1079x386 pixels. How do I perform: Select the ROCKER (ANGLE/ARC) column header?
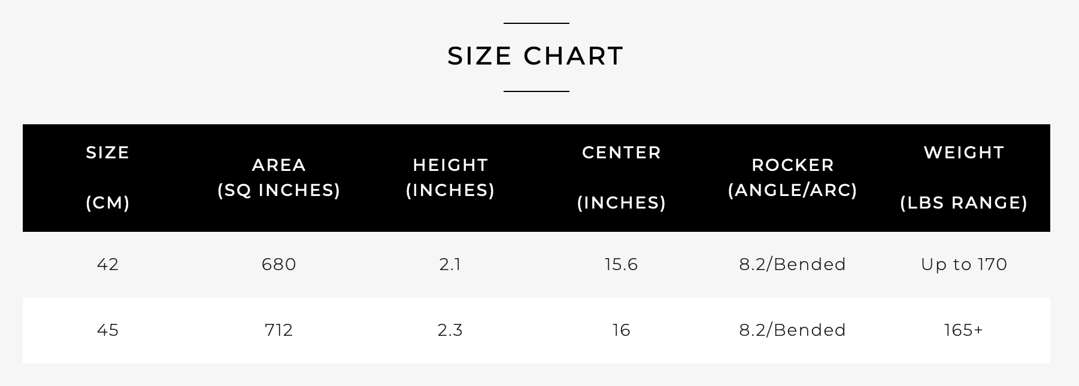[x=793, y=177]
